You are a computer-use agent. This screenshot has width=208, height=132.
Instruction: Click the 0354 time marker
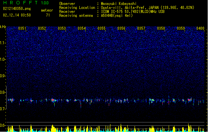(x=82, y=28)
